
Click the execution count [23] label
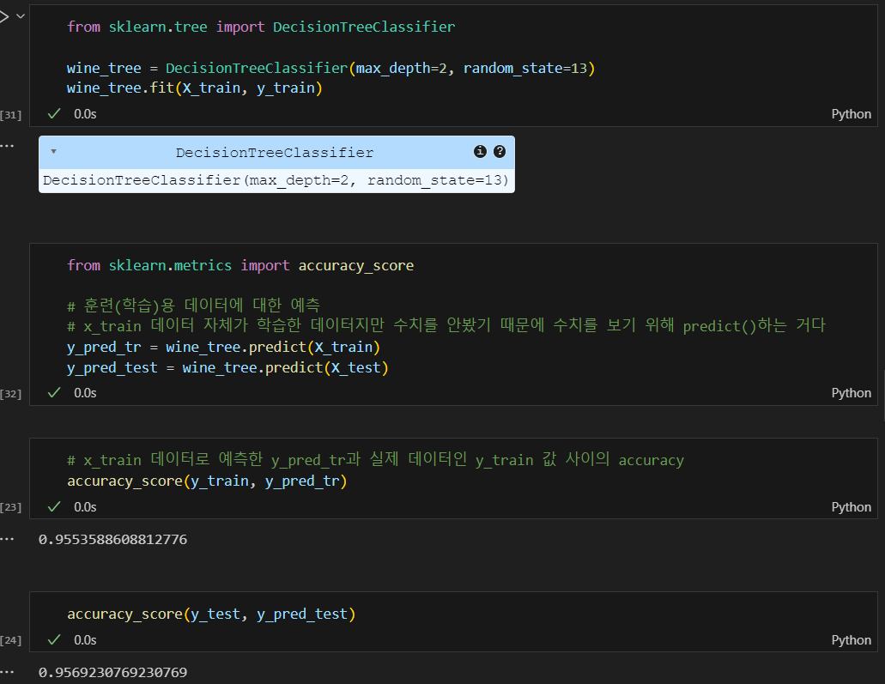point(10,507)
